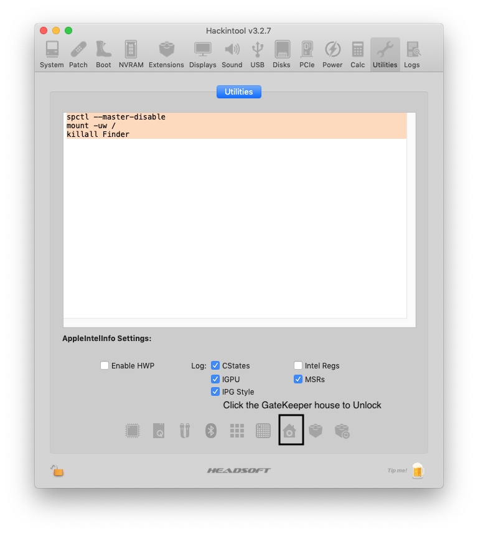Open the System toolbar tab

pyautogui.click(x=52, y=55)
